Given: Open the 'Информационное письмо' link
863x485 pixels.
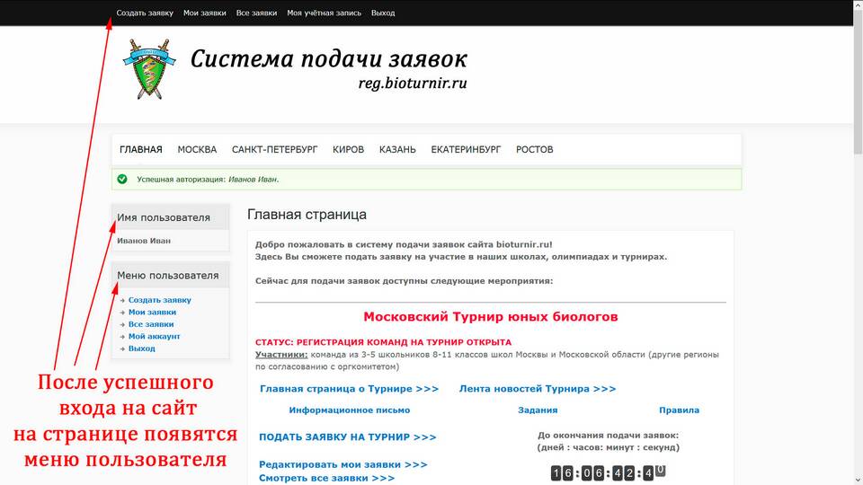Looking at the screenshot, I should tap(350, 410).
